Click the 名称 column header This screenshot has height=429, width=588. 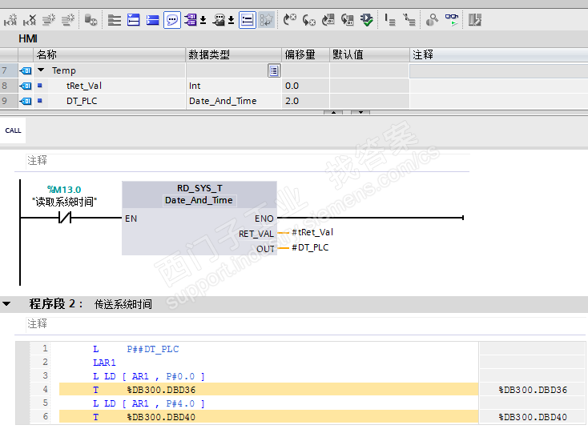click(x=110, y=54)
